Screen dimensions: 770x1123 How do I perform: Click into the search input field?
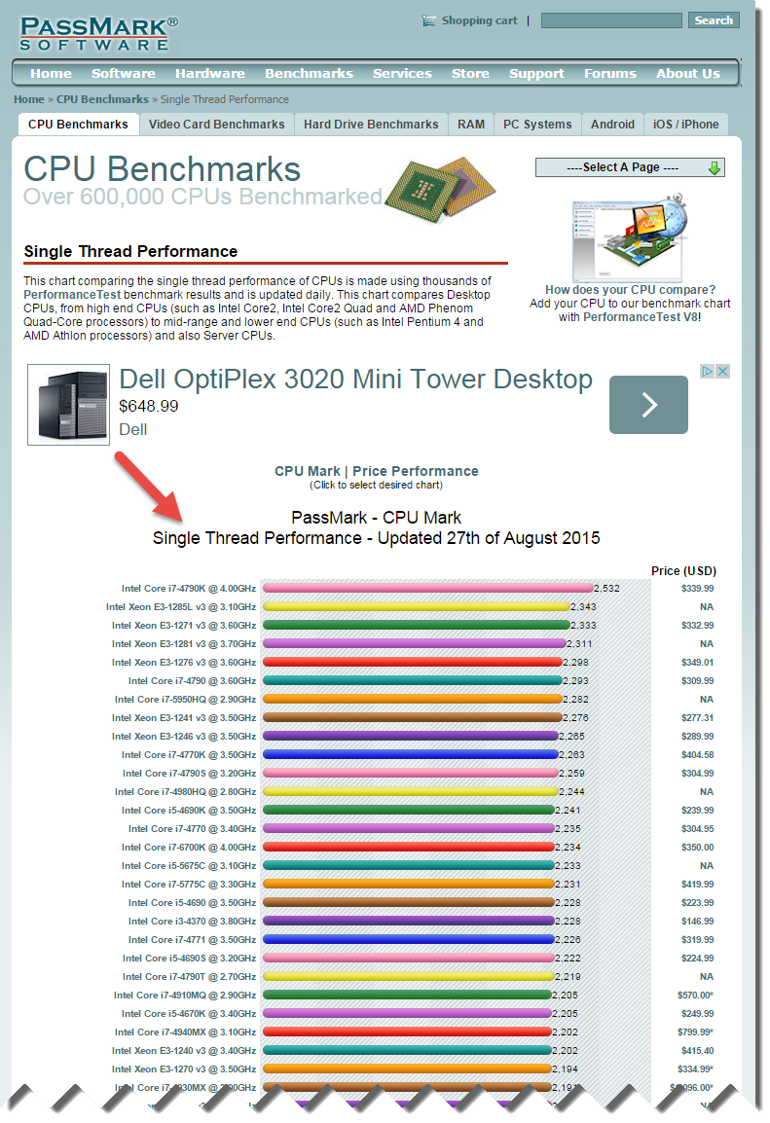[611, 20]
